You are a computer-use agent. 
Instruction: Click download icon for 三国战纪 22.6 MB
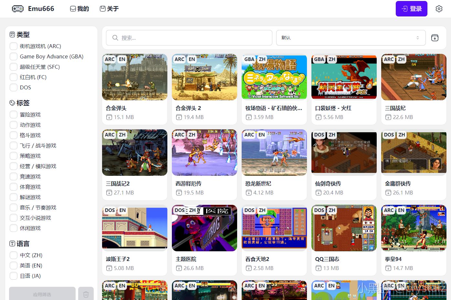pos(388,117)
